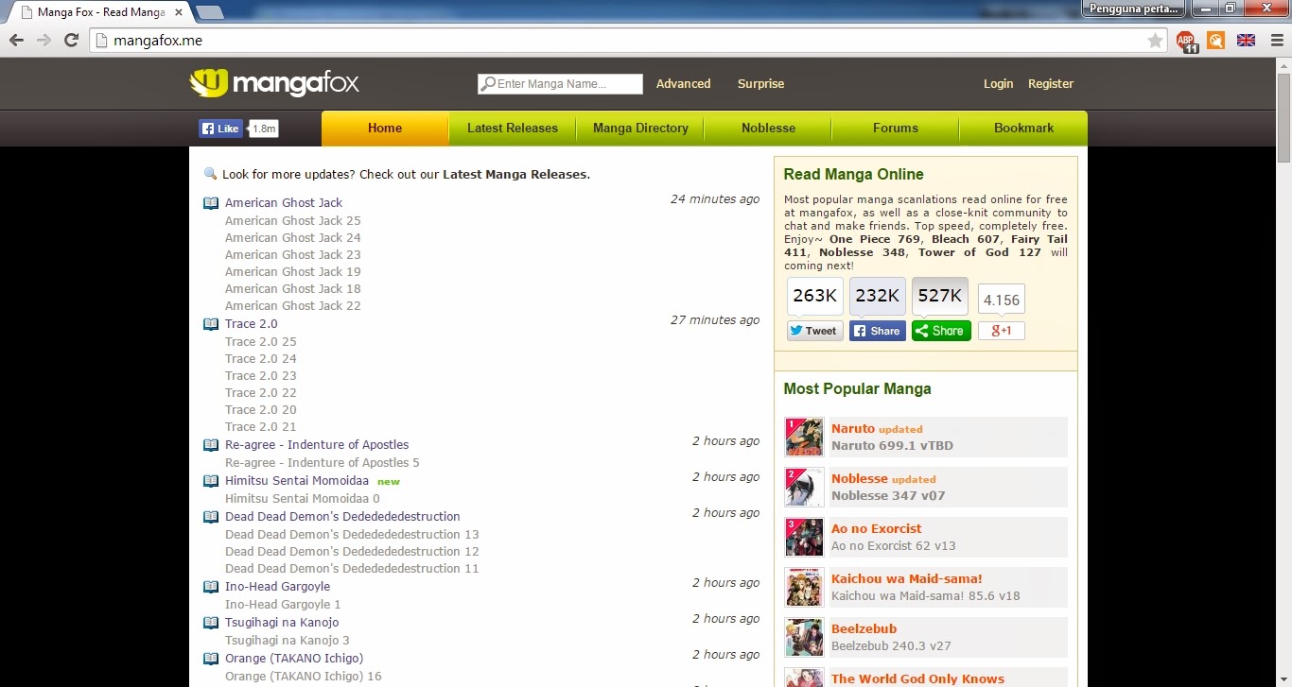Open Tsugihagi na Kanojo 3 chapter
This screenshot has width=1292, height=687.
pos(288,641)
